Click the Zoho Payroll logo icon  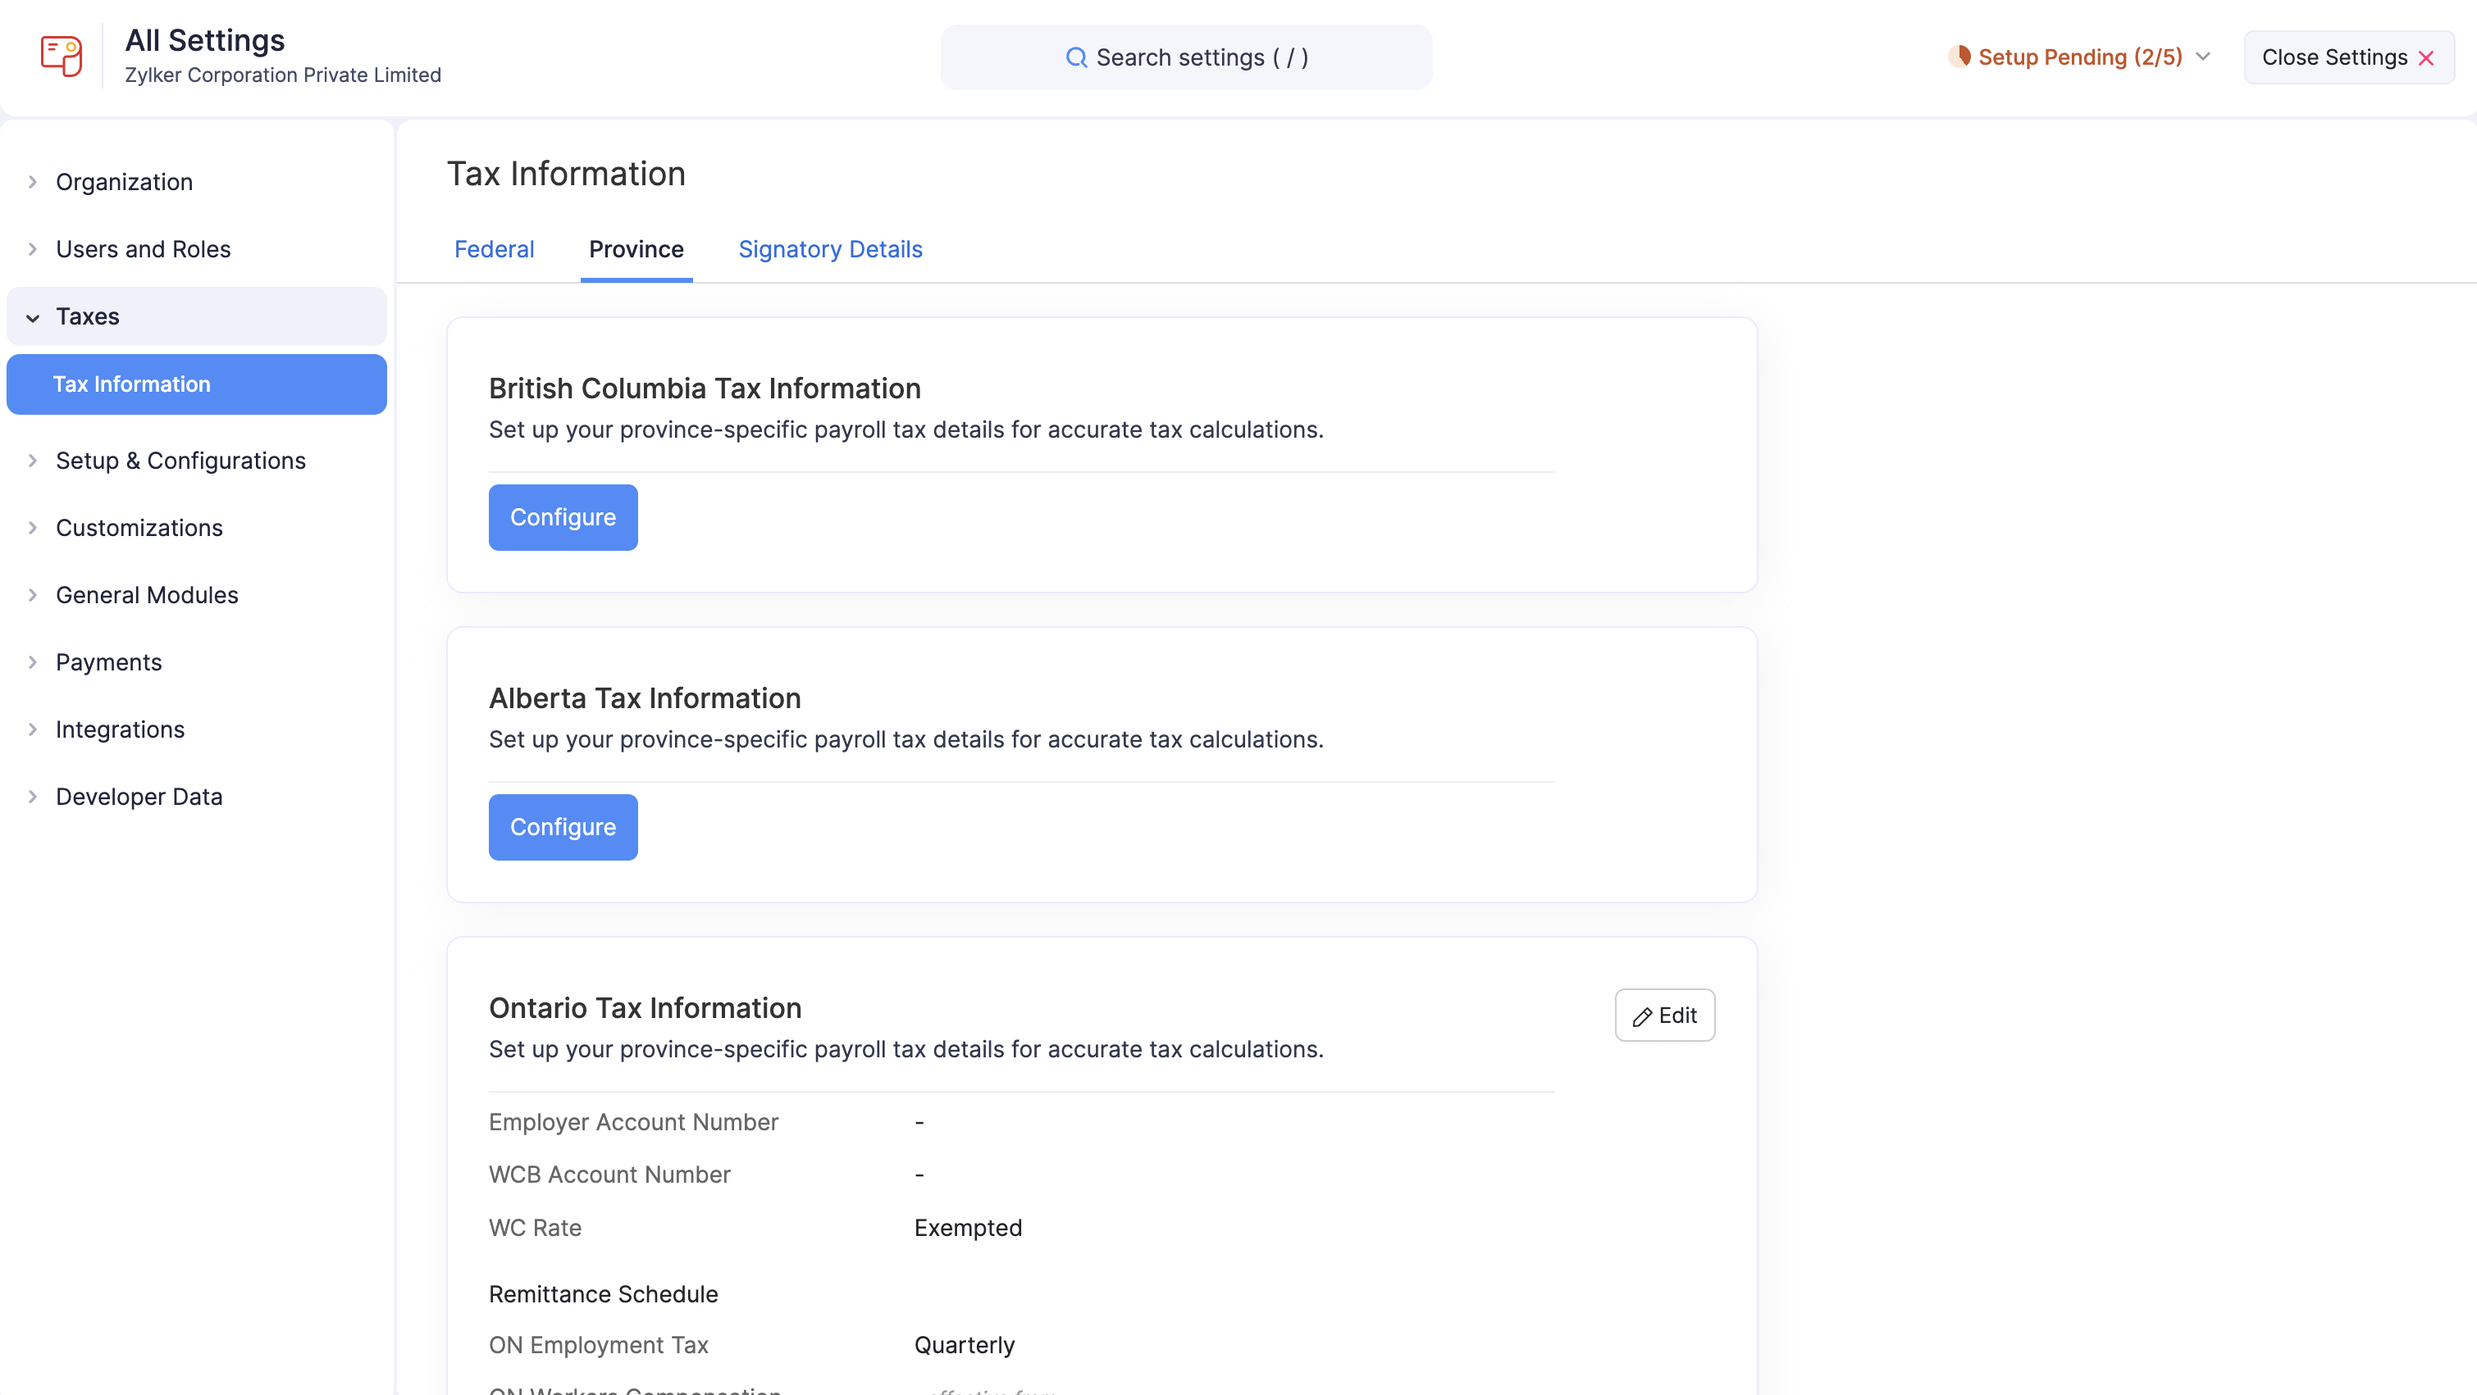pos(61,56)
